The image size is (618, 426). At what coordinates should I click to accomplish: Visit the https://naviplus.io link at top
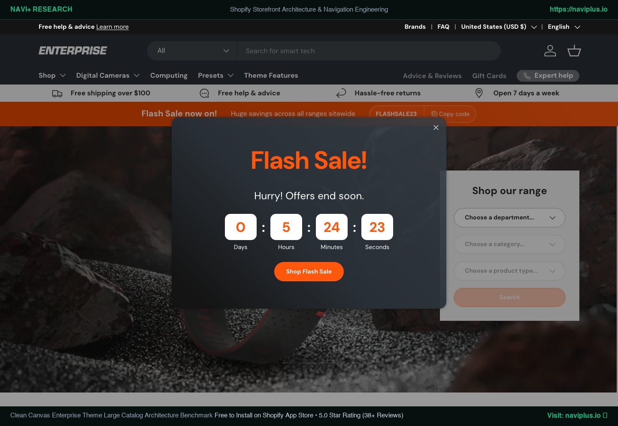pos(579,9)
